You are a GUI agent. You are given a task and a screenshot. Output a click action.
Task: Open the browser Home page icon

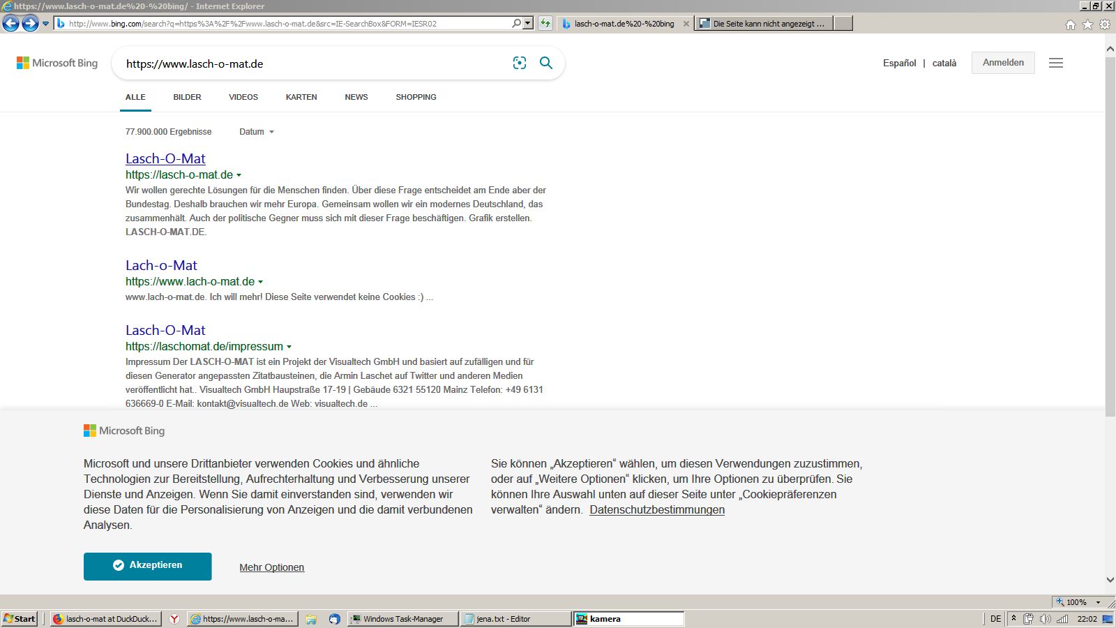[x=1071, y=24]
